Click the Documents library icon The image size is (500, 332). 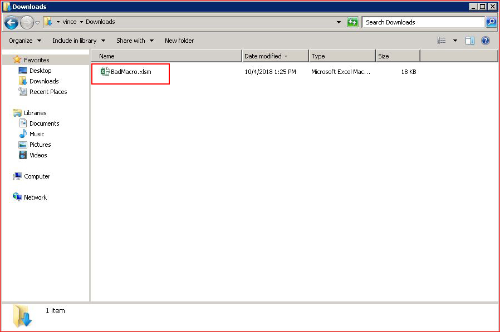23,123
